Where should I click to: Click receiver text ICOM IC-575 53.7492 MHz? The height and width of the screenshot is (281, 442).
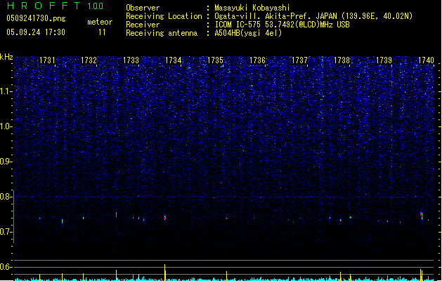(282, 25)
